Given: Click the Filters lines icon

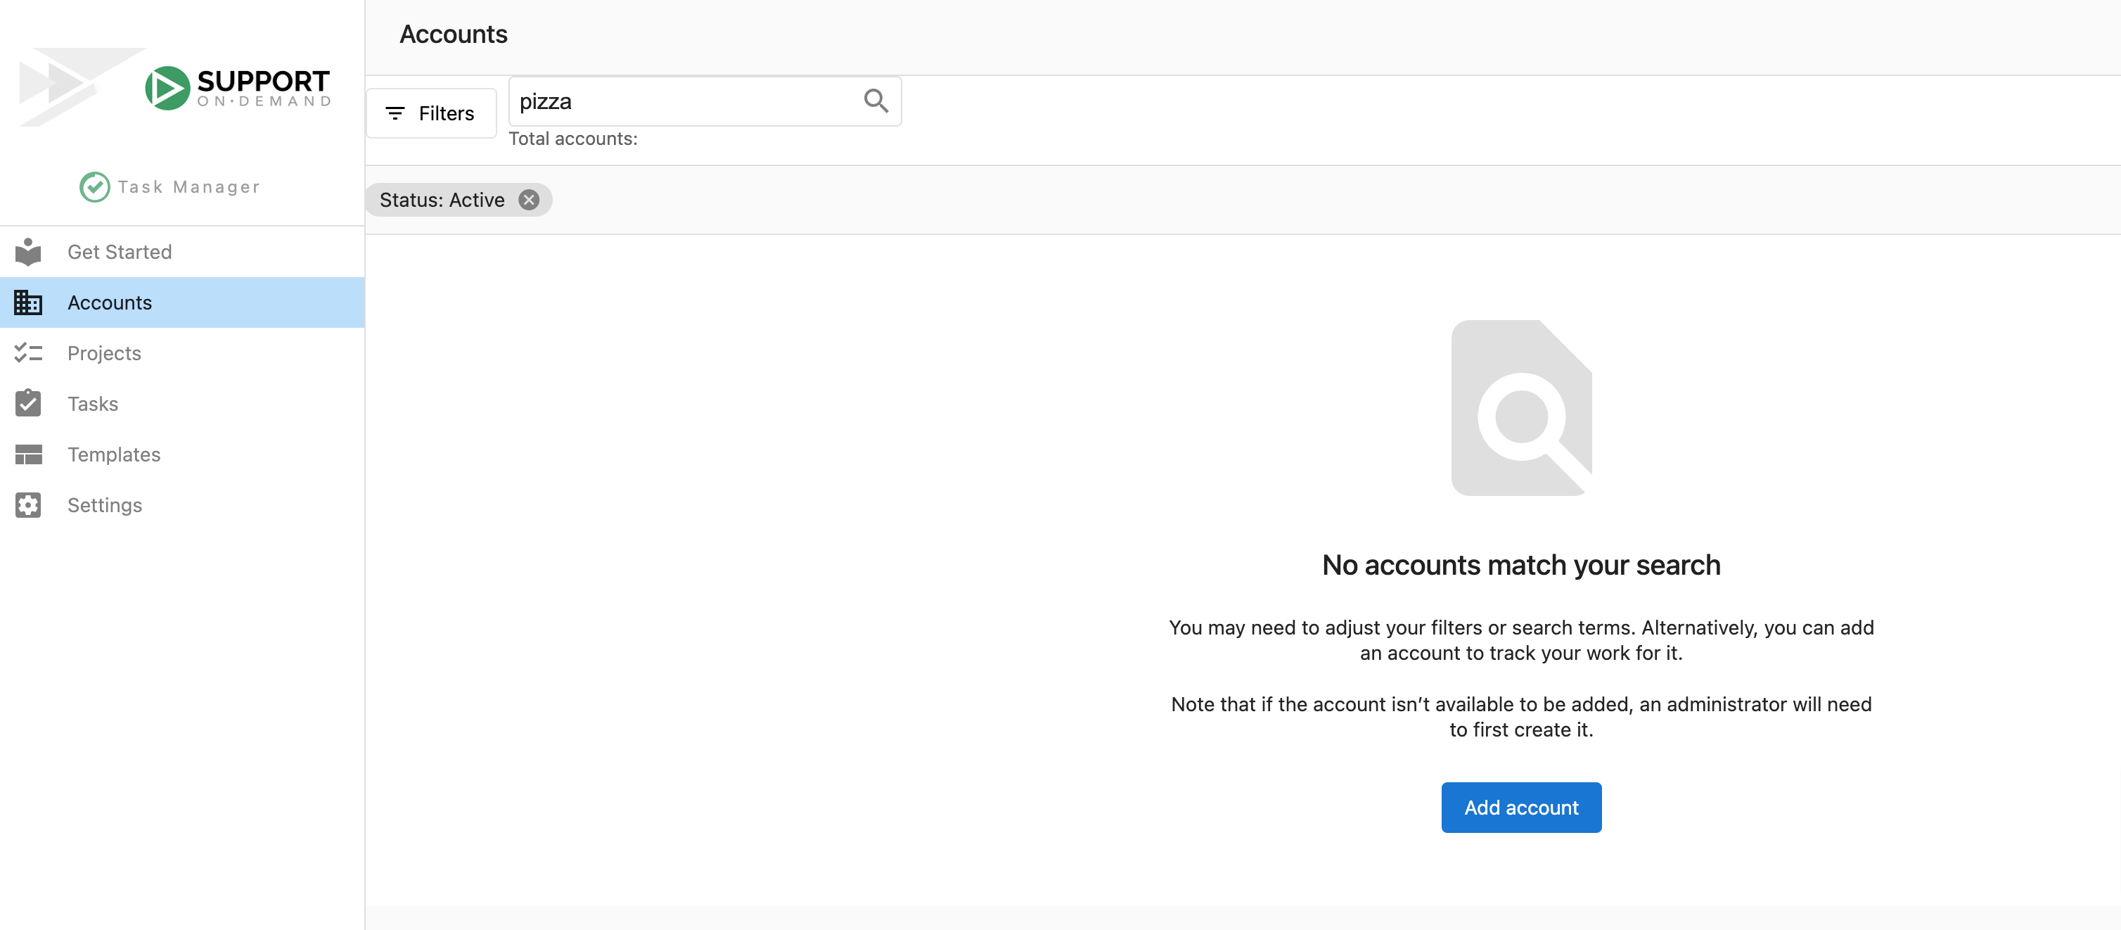Looking at the screenshot, I should (395, 114).
